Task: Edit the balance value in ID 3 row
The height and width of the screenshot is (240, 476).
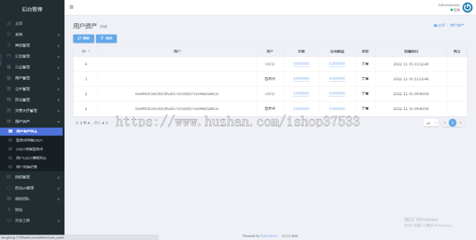Action: click(301, 79)
